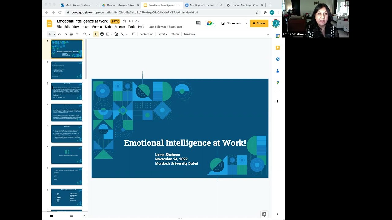Open the Edit menu
This screenshot has height=220, width=392.
click(67, 27)
